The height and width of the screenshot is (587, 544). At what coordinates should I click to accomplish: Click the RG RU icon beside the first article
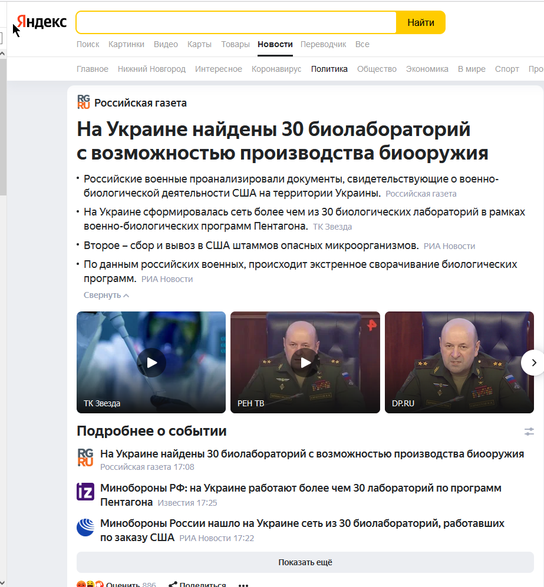click(85, 457)
